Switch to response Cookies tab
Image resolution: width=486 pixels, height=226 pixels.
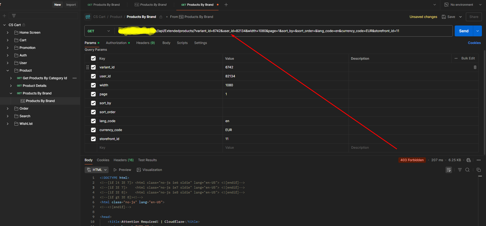tap(103, 160)
